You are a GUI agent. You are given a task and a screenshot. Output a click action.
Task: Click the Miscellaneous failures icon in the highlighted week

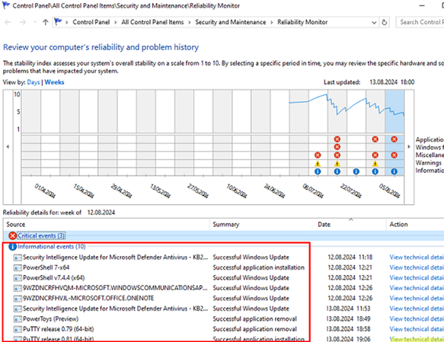click(x=394, y=155)
